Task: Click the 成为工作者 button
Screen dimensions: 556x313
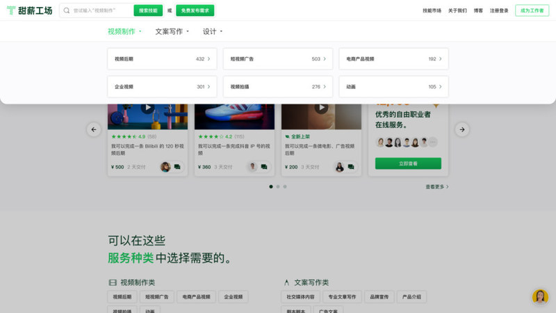Action: tap(532, 10)
